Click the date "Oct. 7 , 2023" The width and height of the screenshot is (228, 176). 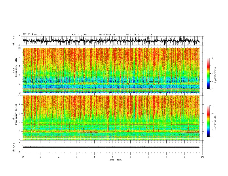pyautogui.click(x=80, y=35)
